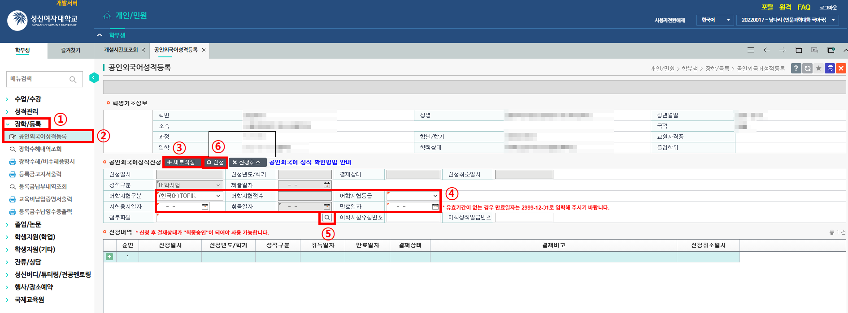Go to the previous tab with the left arrow
This screenshot has width=848, height=313.
[766, 50]
